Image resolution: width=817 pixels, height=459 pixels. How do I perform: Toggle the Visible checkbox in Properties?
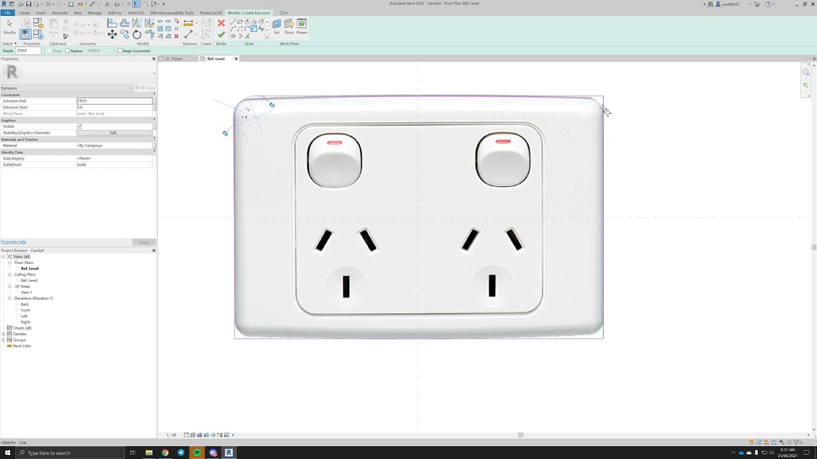coord(79,126)
